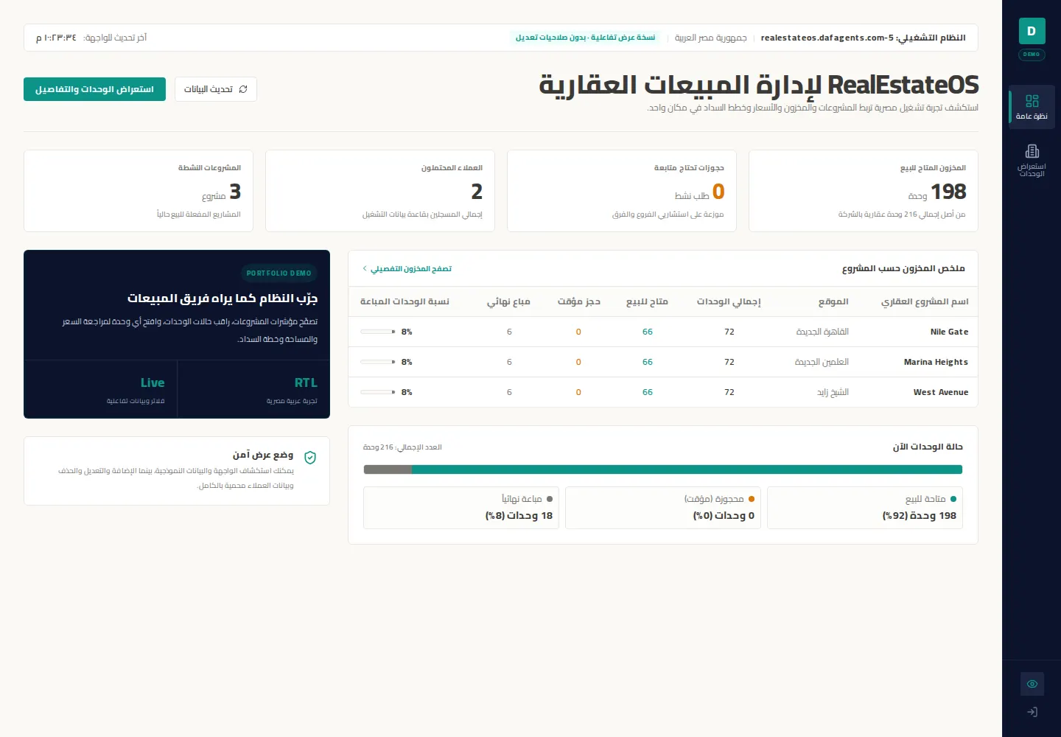Click the استعراض الوحدات والتفاصيل button
This screenshot has height=737, width=1061.
click(x=94, y=89)
